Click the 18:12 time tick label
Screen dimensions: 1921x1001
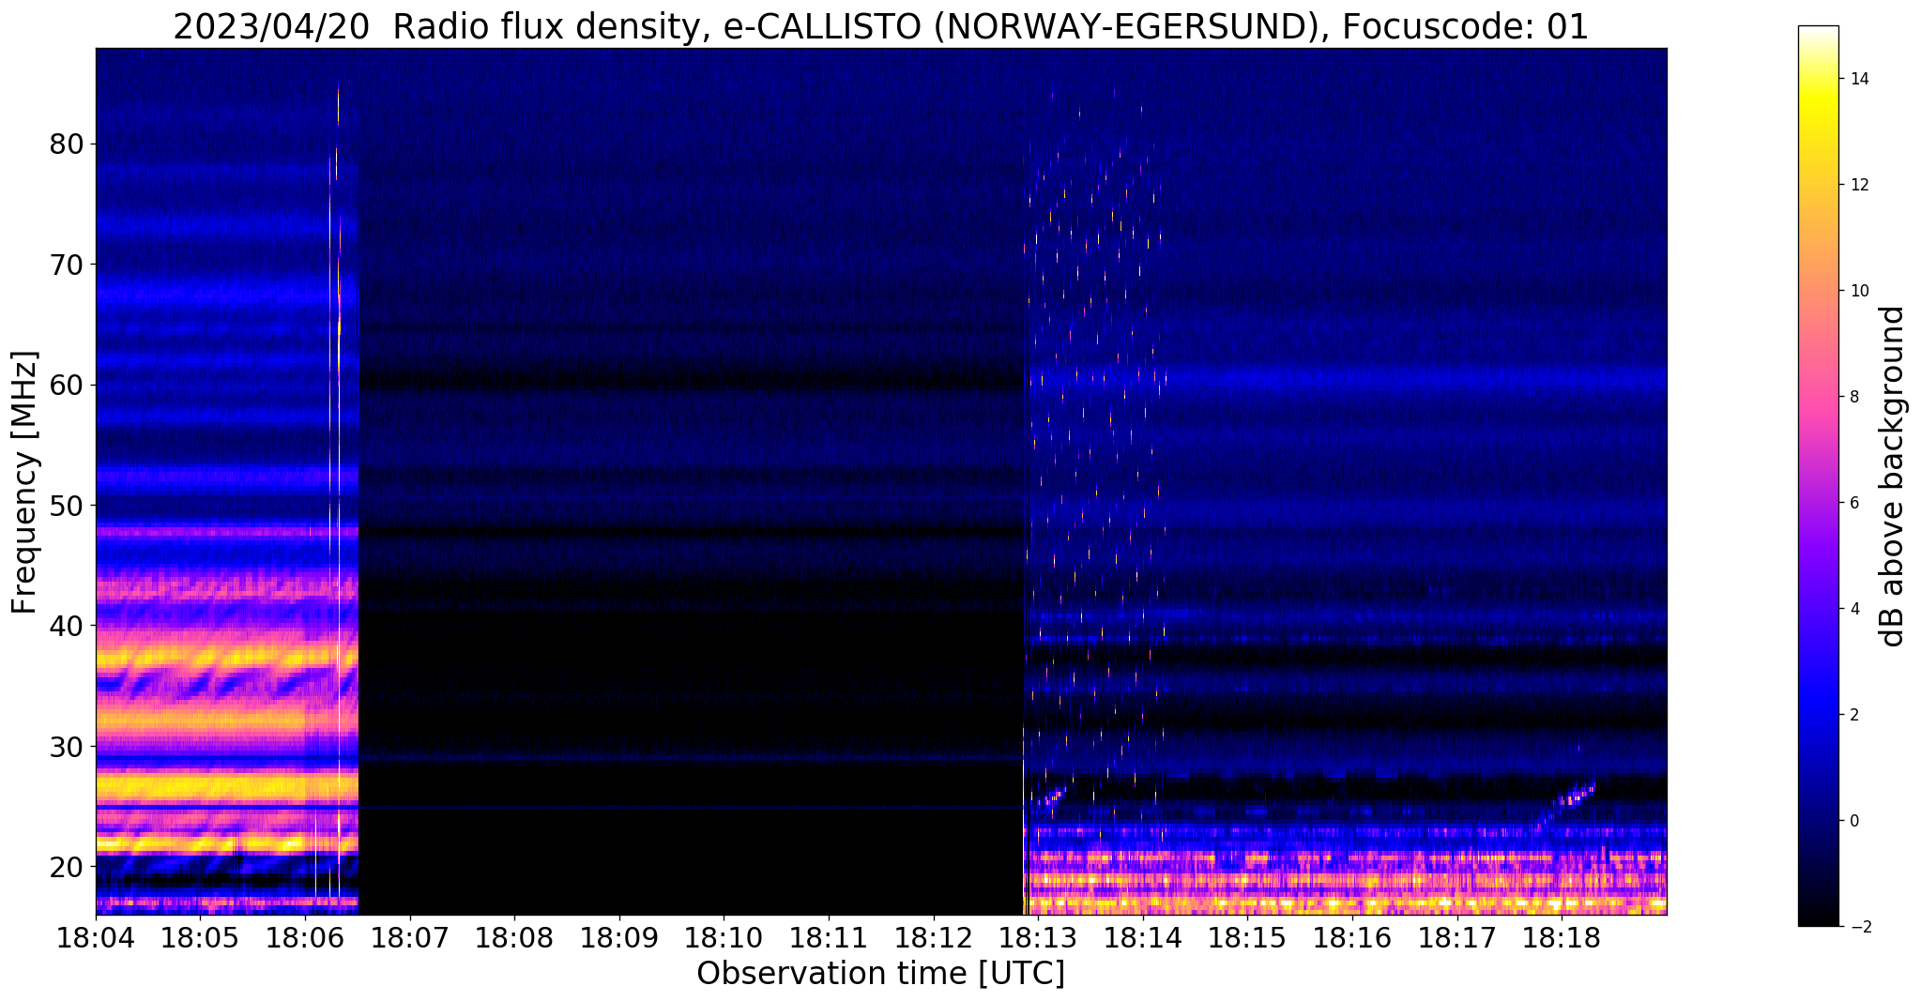(933, 937)
